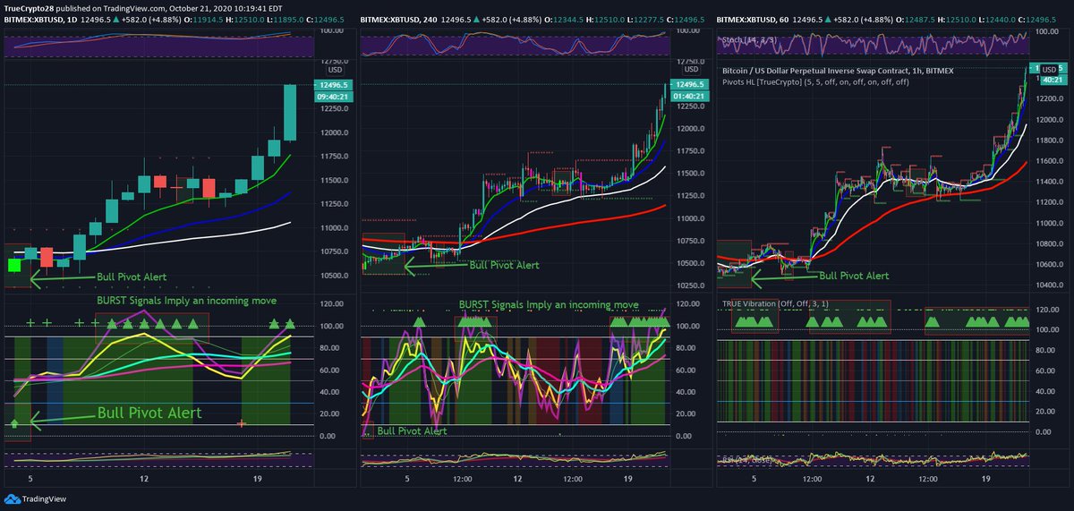Image resolution: width=1074 pixels, height=511 pixels.
Task: Click the large Bull Pivot Alert label
Action: tap(149, 413)
